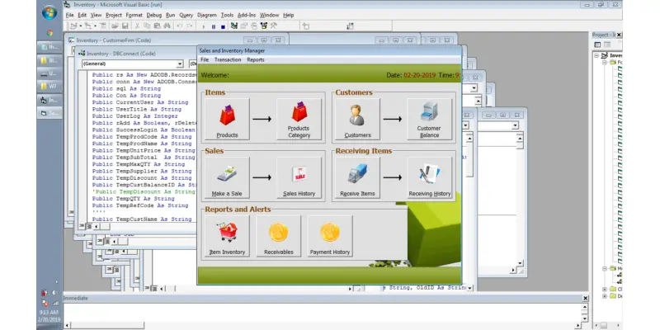Click the Immediate window horizontal scrollbar thumb
660x330 pixels.
(106, 325)
